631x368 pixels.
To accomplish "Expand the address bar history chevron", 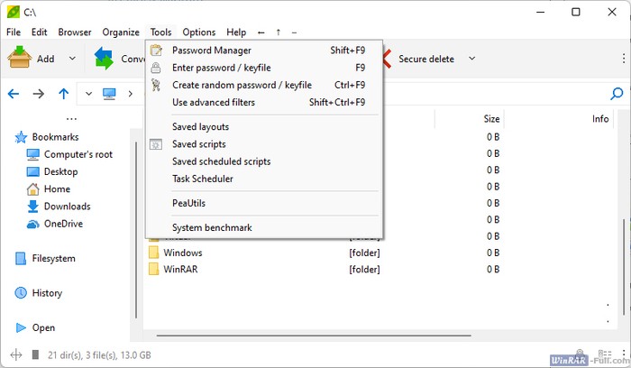I will point(88,93).
